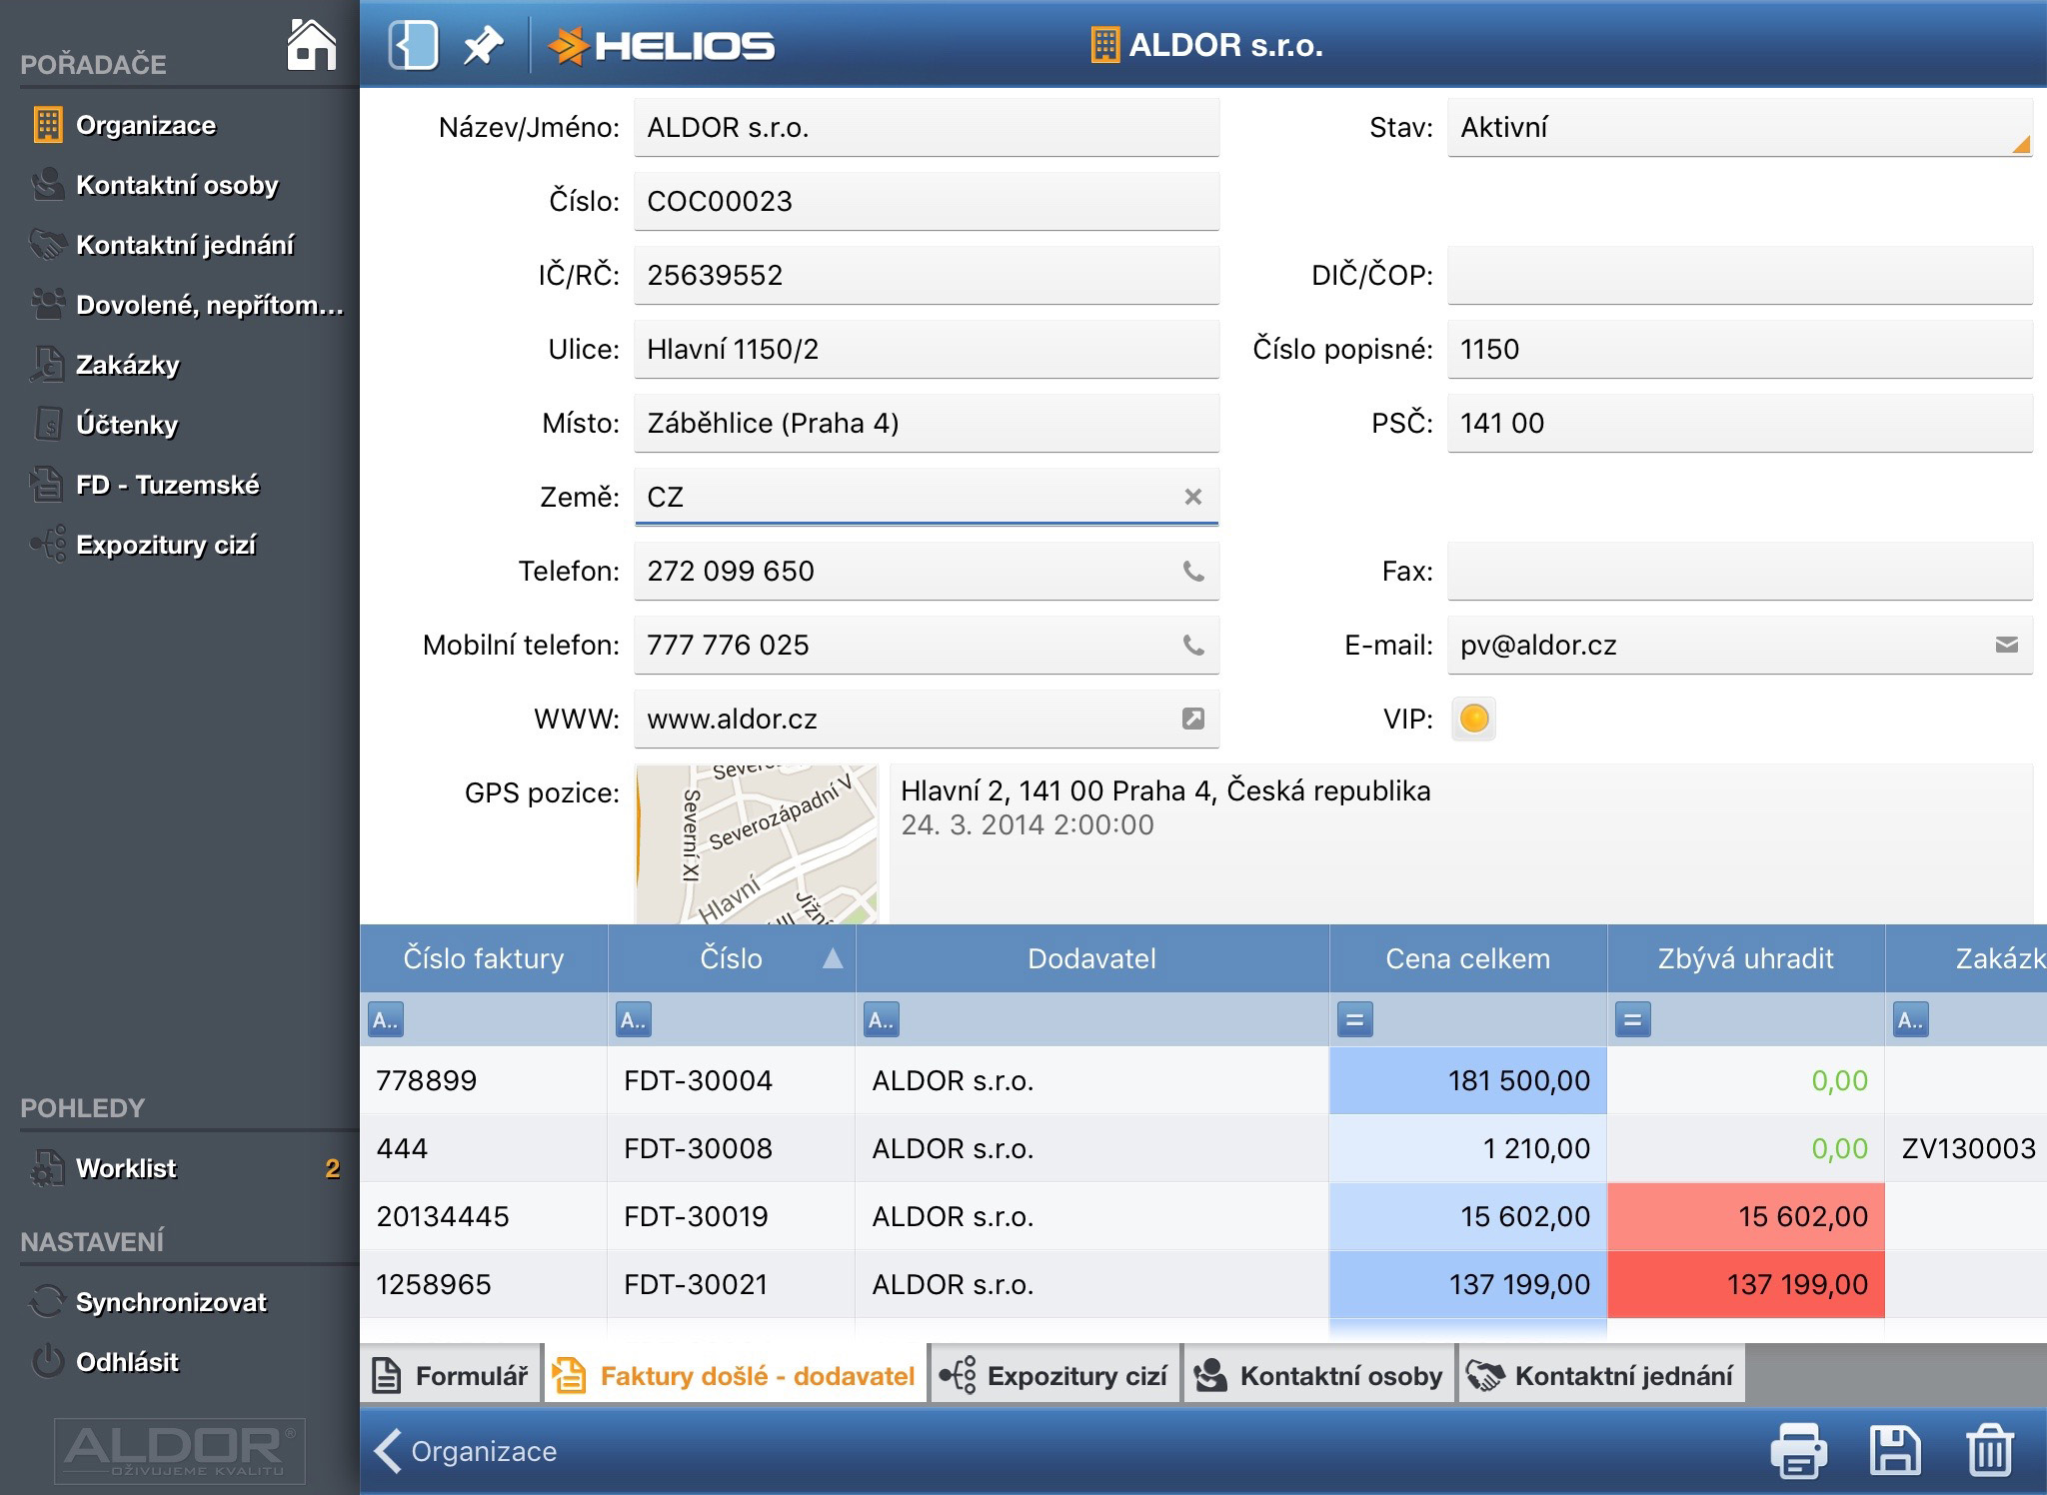This screenshot has height=1495, width=2047.
Task: Open Kontaktní osoby folder in sidebar
Action: click(x=180, y=185)
